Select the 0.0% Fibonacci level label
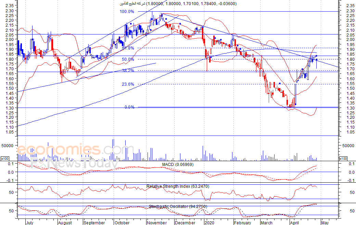The height and width of the screenshot is (225, 356). (x=129, y=107)
